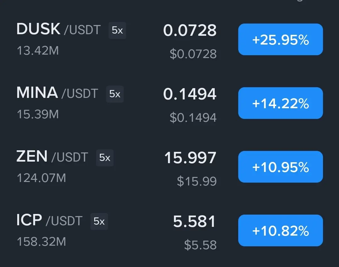The image size is (339, 267).
Task: Click the +10.95% change button
Action: (x=280, y=167)
